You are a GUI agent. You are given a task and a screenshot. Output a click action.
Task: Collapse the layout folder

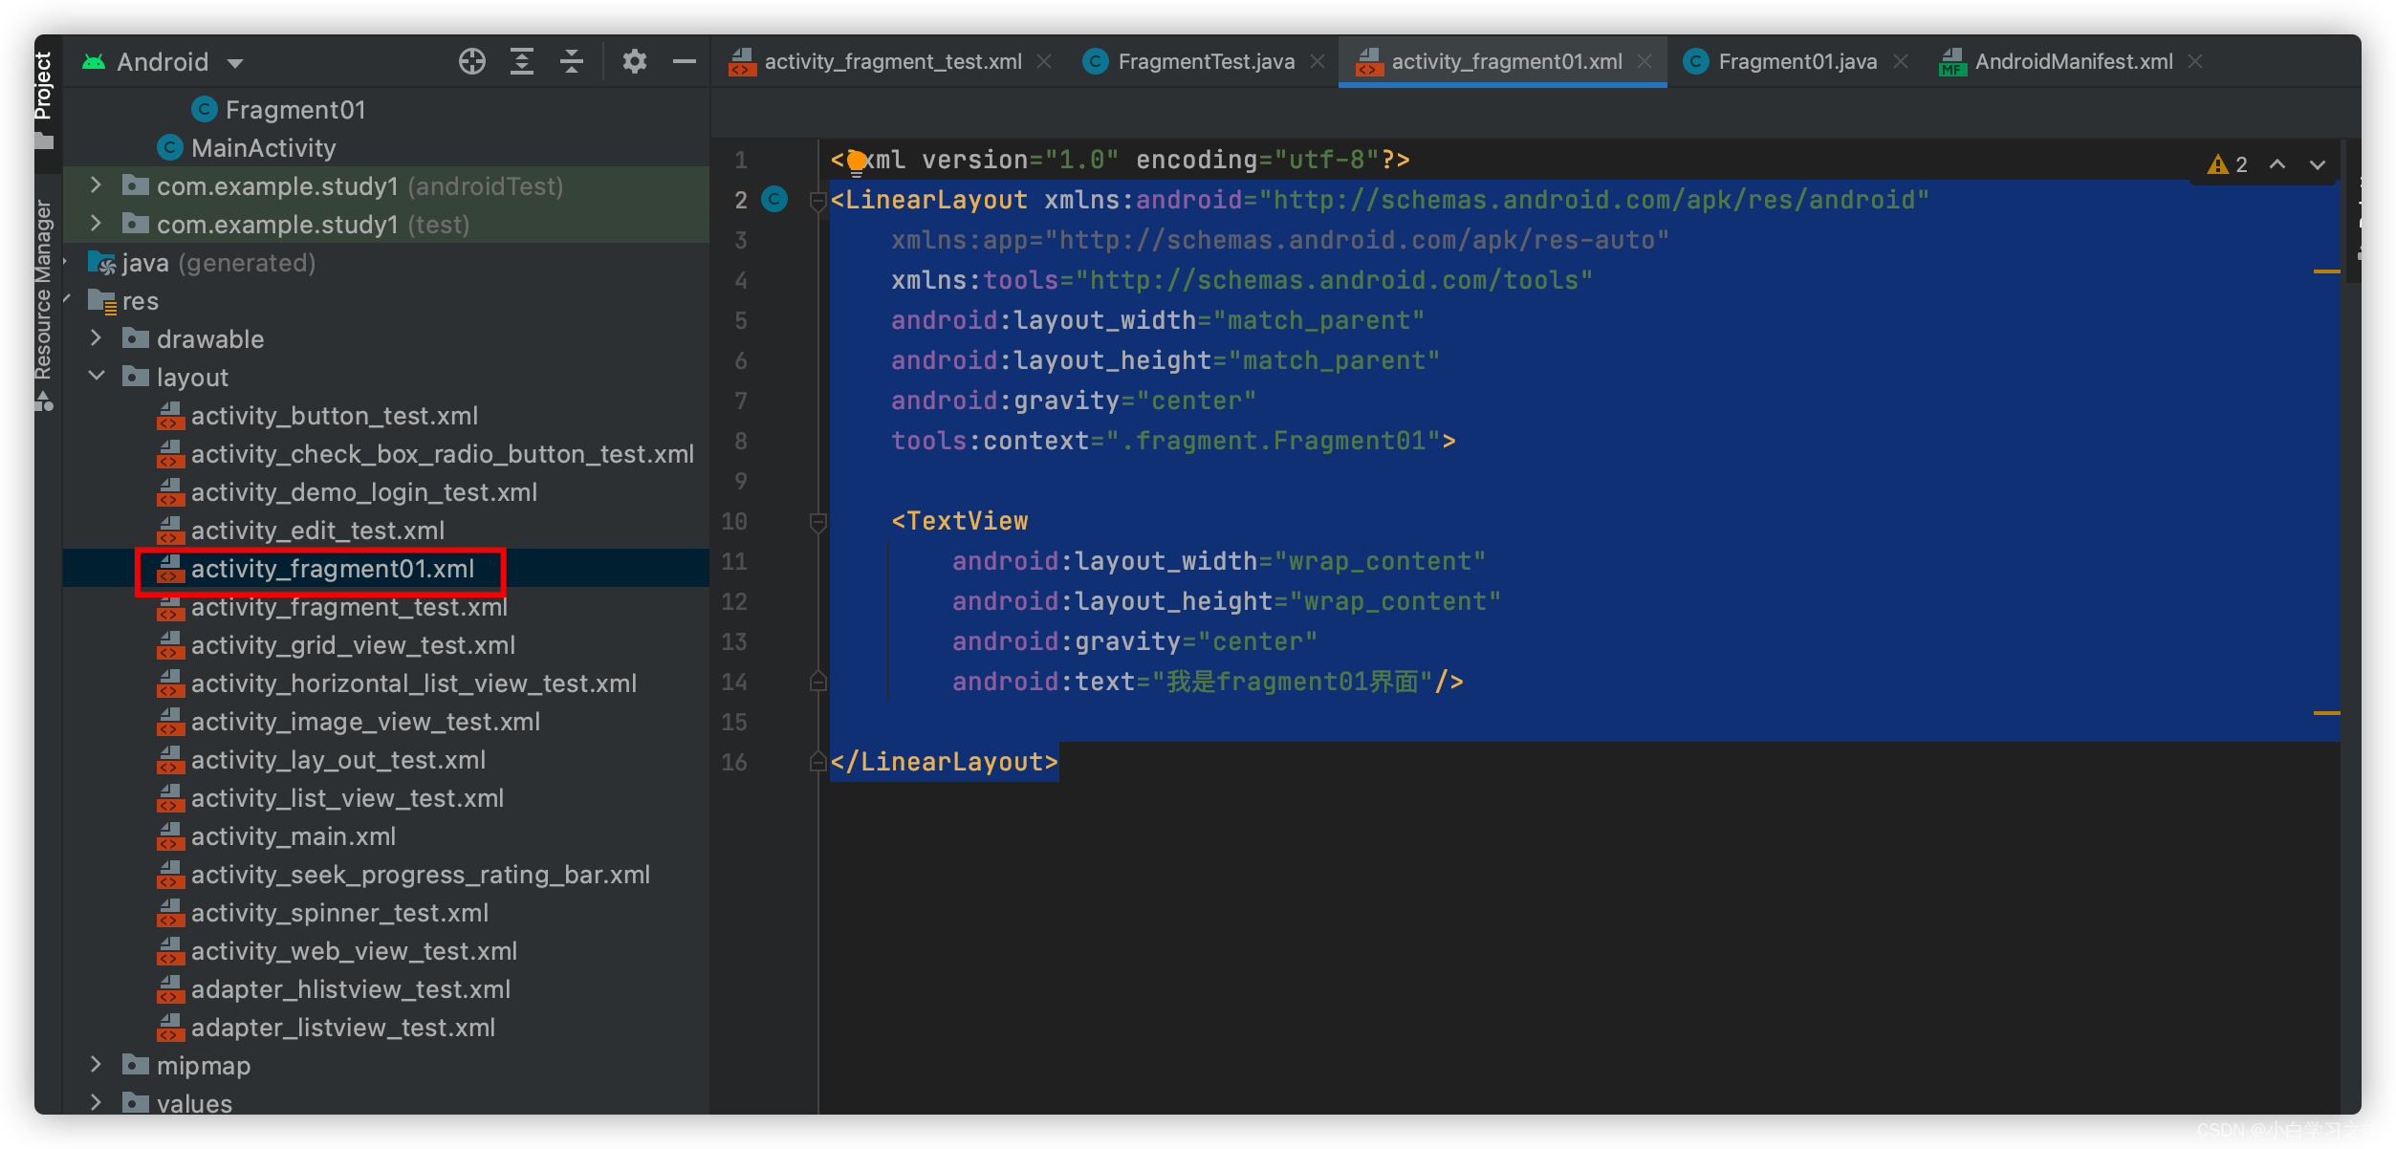click(97, 377)
